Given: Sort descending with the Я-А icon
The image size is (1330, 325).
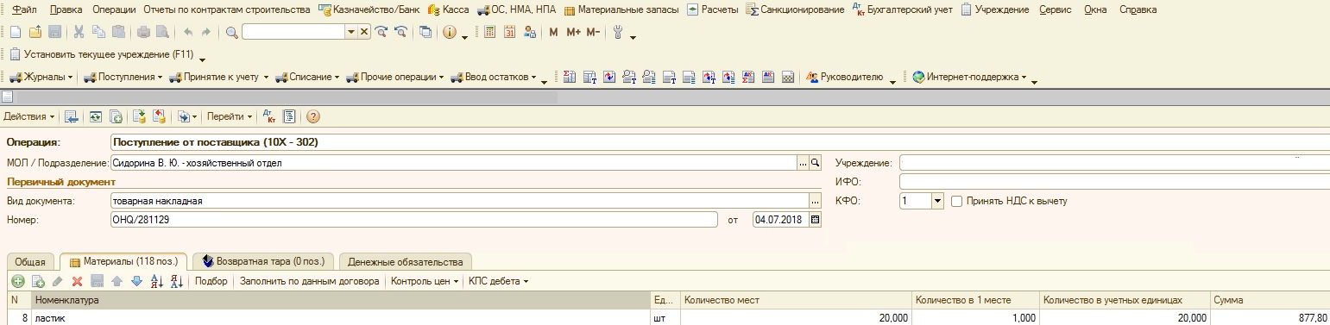Looking at the screenshot, I should coord(176,281).
